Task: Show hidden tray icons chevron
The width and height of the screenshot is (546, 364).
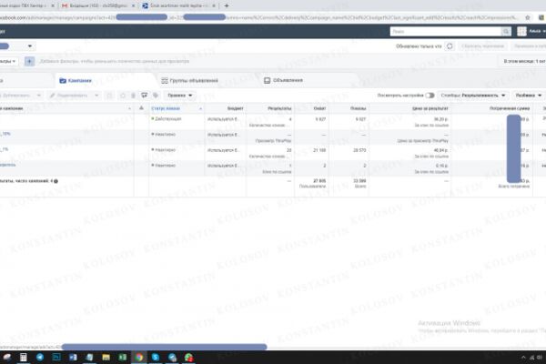Action: point(523,358)
